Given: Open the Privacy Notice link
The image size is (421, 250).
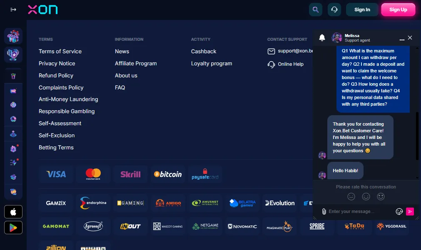Looking at the screenshot, I should coord(57,63).
